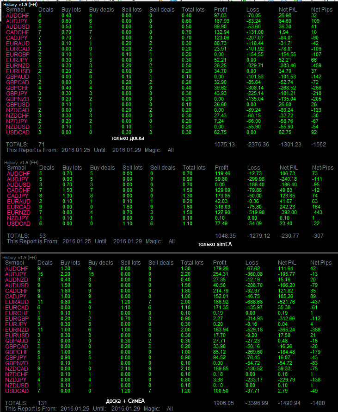The width and height of the screenshot is (338, 412).
Task: Click total net P/L value -1490.94
Action: point(289,403)
